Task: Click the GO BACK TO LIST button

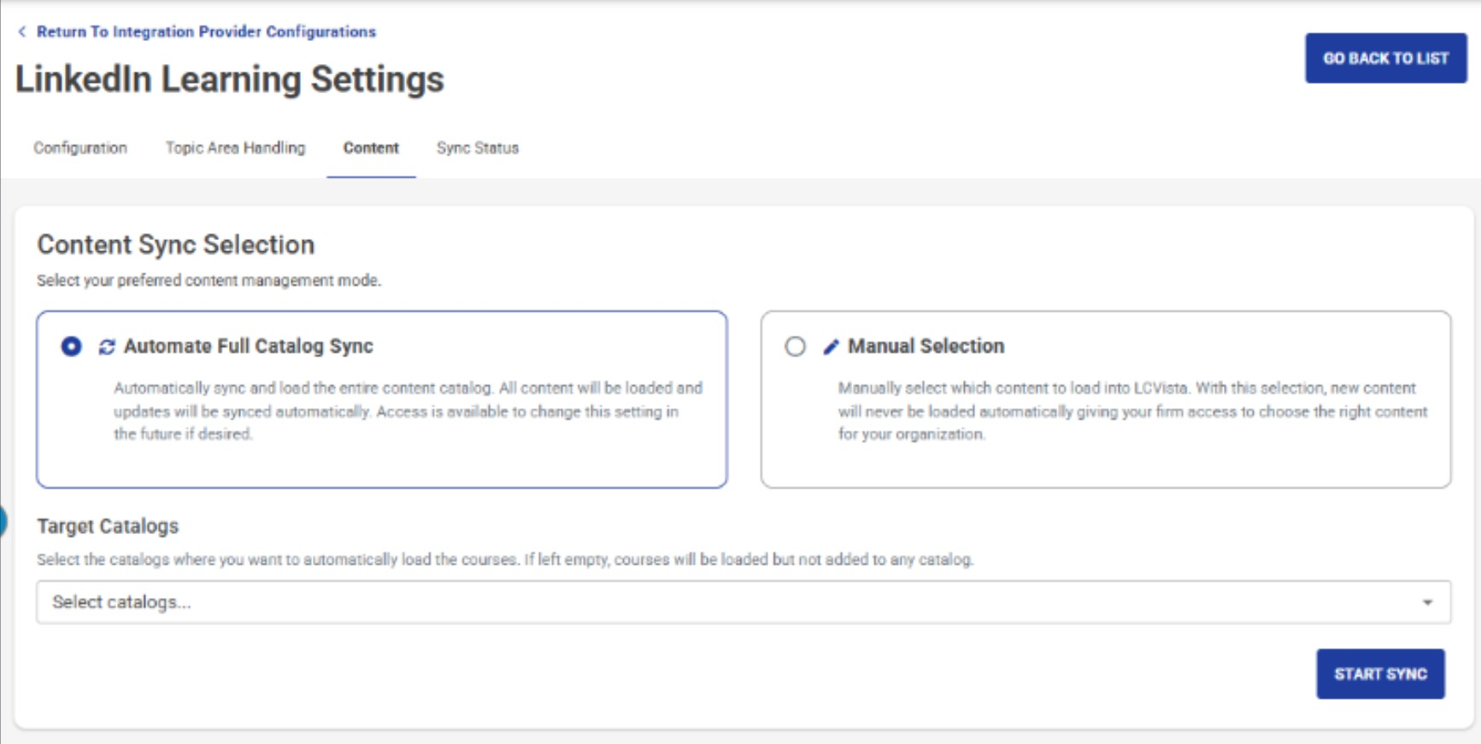Action: 1385,58
